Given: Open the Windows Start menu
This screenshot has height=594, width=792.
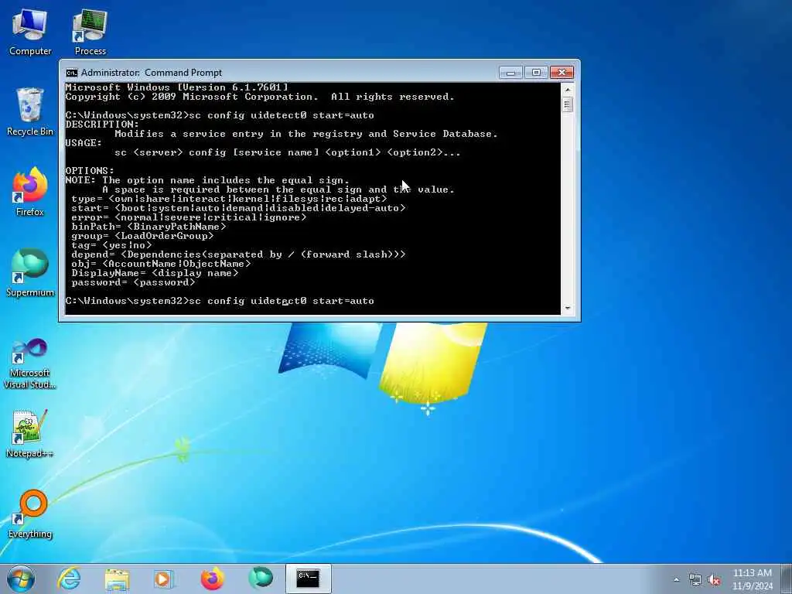Looking at the screenshot, I should click(21, 579).
